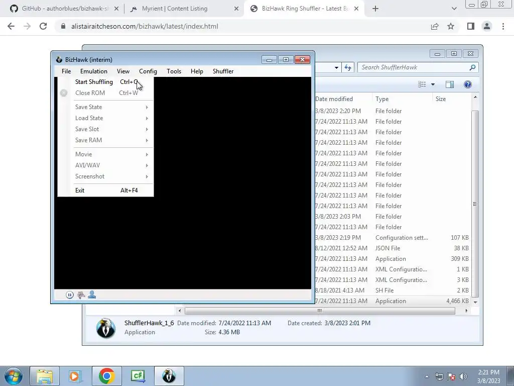Click the blue person icon in BizHawk status bar

coord(92,295)
